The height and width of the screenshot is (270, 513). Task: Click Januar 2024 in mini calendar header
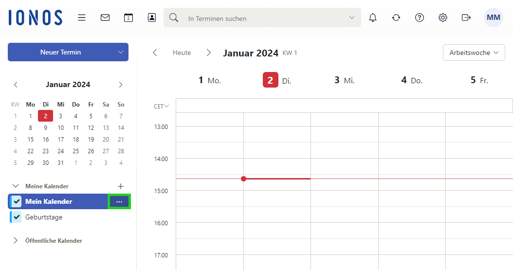tap(68, 85)
